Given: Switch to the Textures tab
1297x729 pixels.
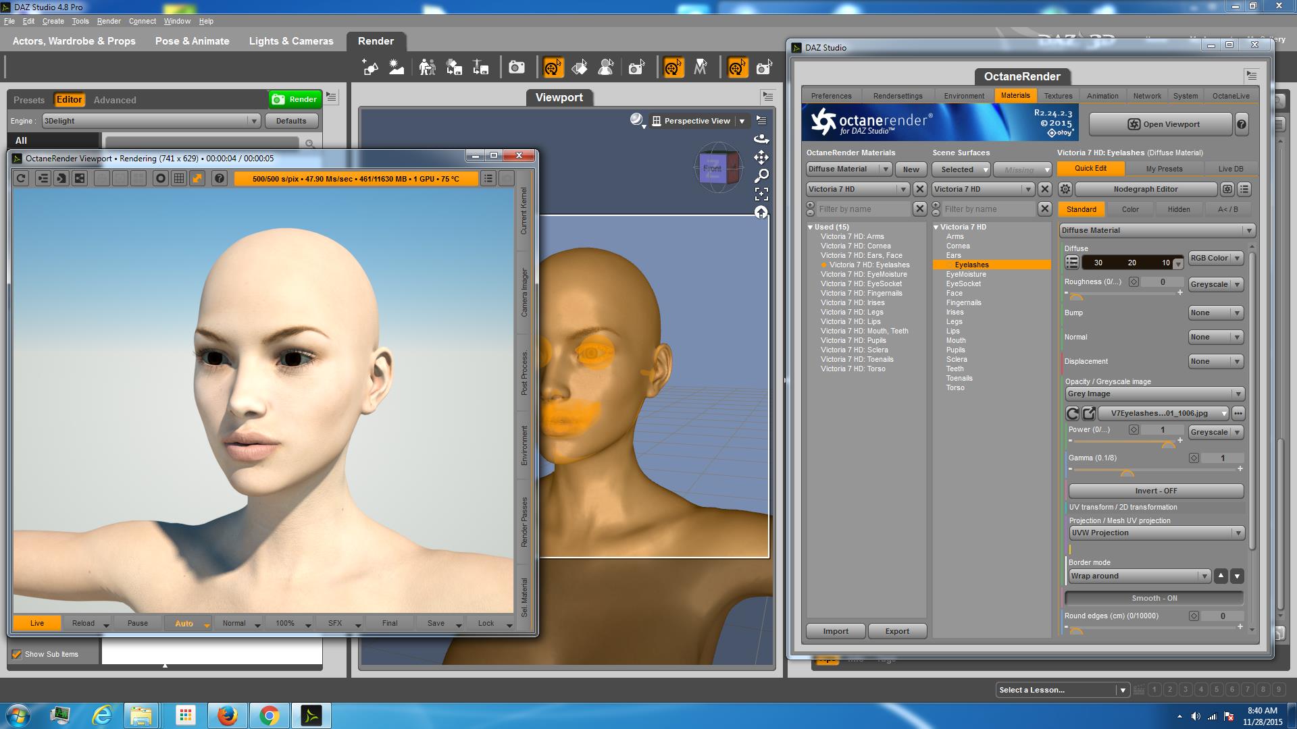Looking at the screenshot, I should pyautogui.click(x=1058, y=96).
